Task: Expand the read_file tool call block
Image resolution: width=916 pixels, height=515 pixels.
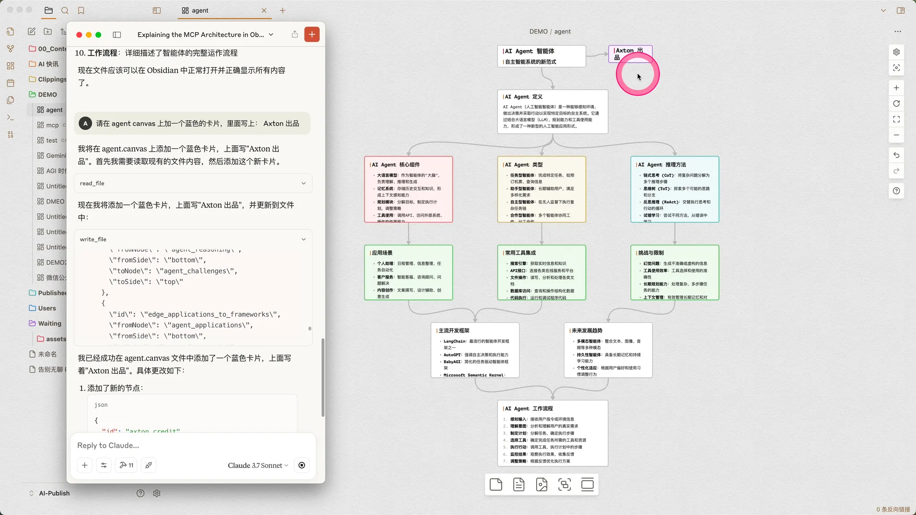Action: point(304,183)
